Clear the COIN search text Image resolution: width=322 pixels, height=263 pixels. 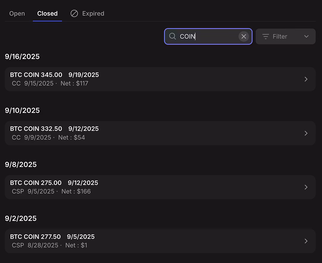point(244,36)
